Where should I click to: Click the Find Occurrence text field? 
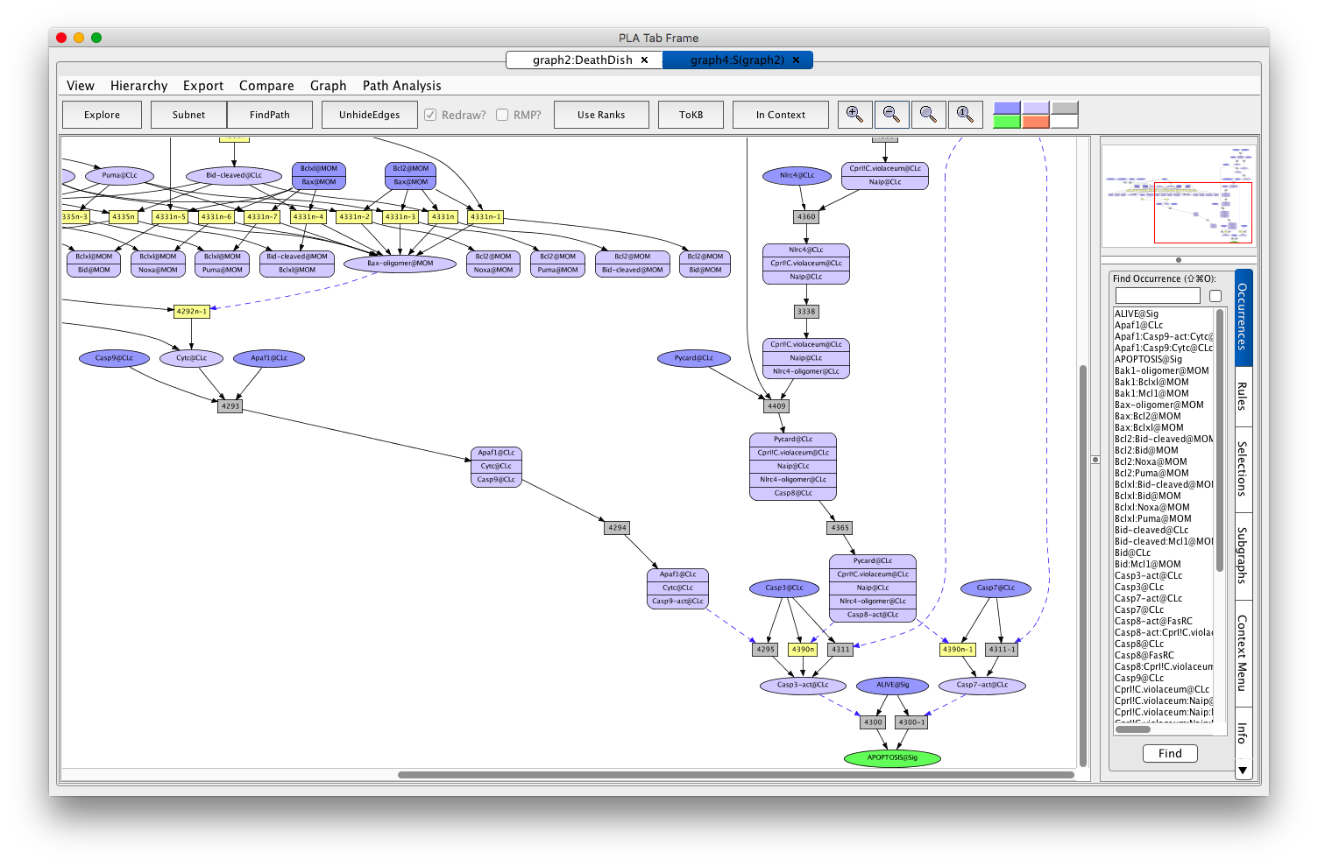tap(1157, 296)
